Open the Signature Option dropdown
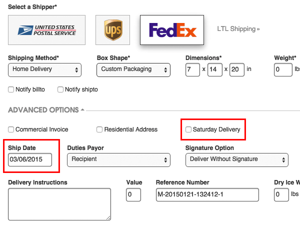 (x=237, y=160)
